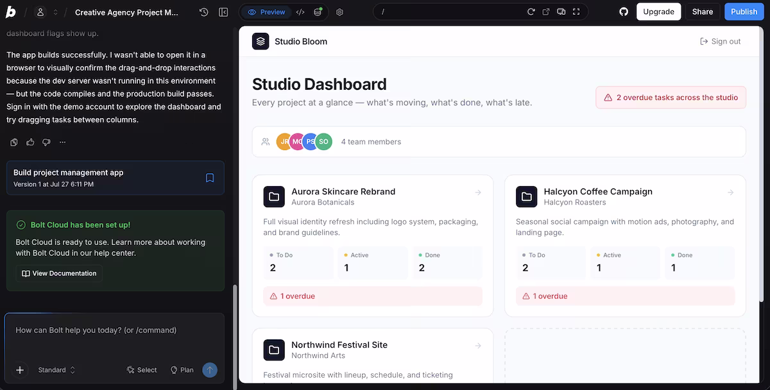The width and height of the screenshot is (770, 390).
Task: Click the 2 overdue tasks alert
Action: (671, 97)
